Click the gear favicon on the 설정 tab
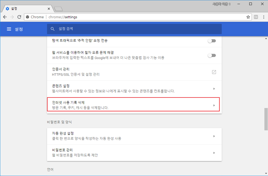This screenshot has height=176, width=268. click(8, 8)
